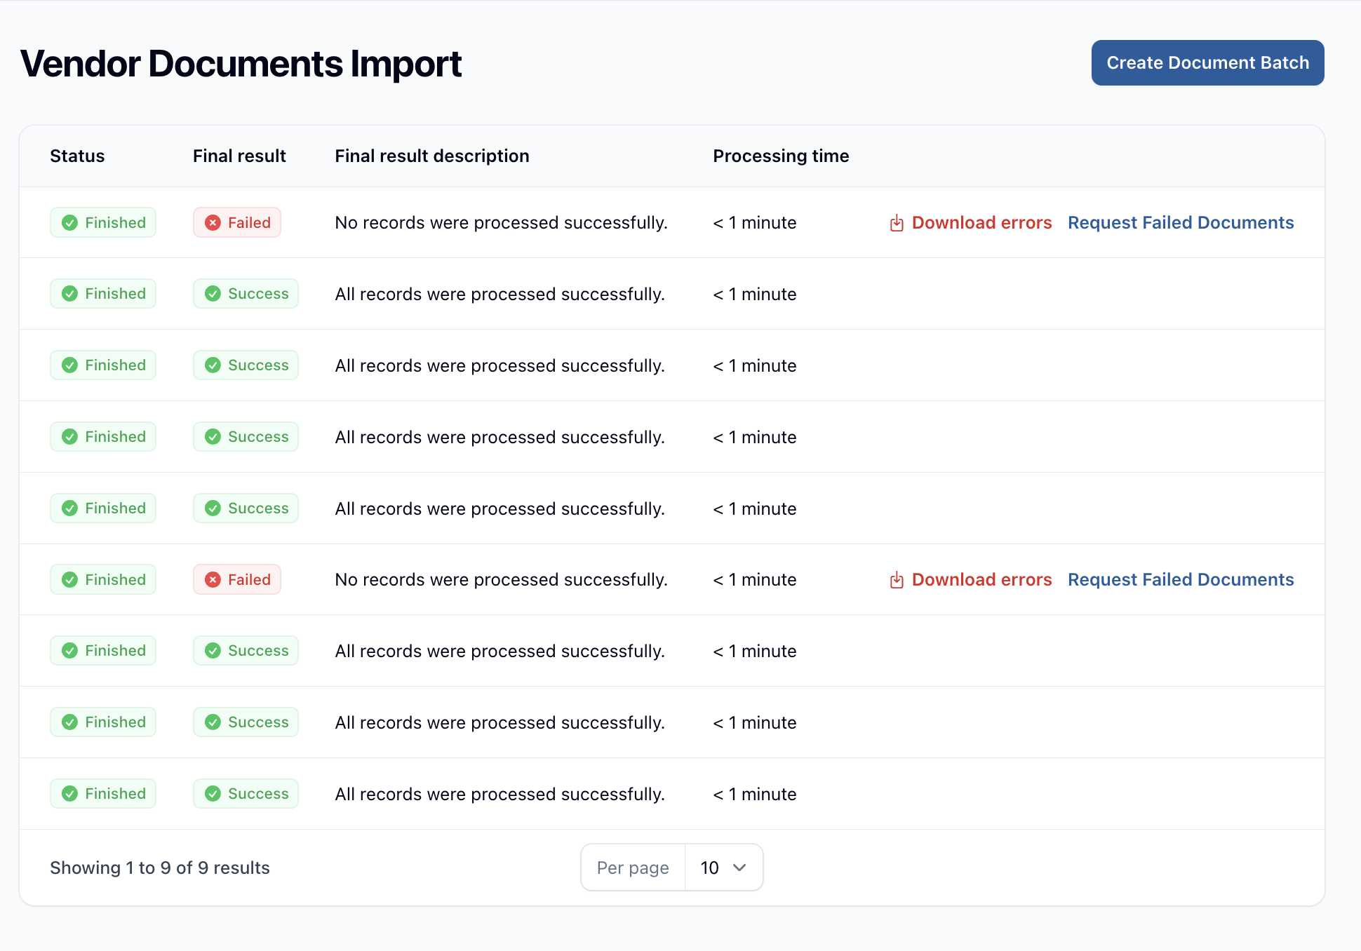
Task: Click green check icon in first Finished badge
Action: 69,223
